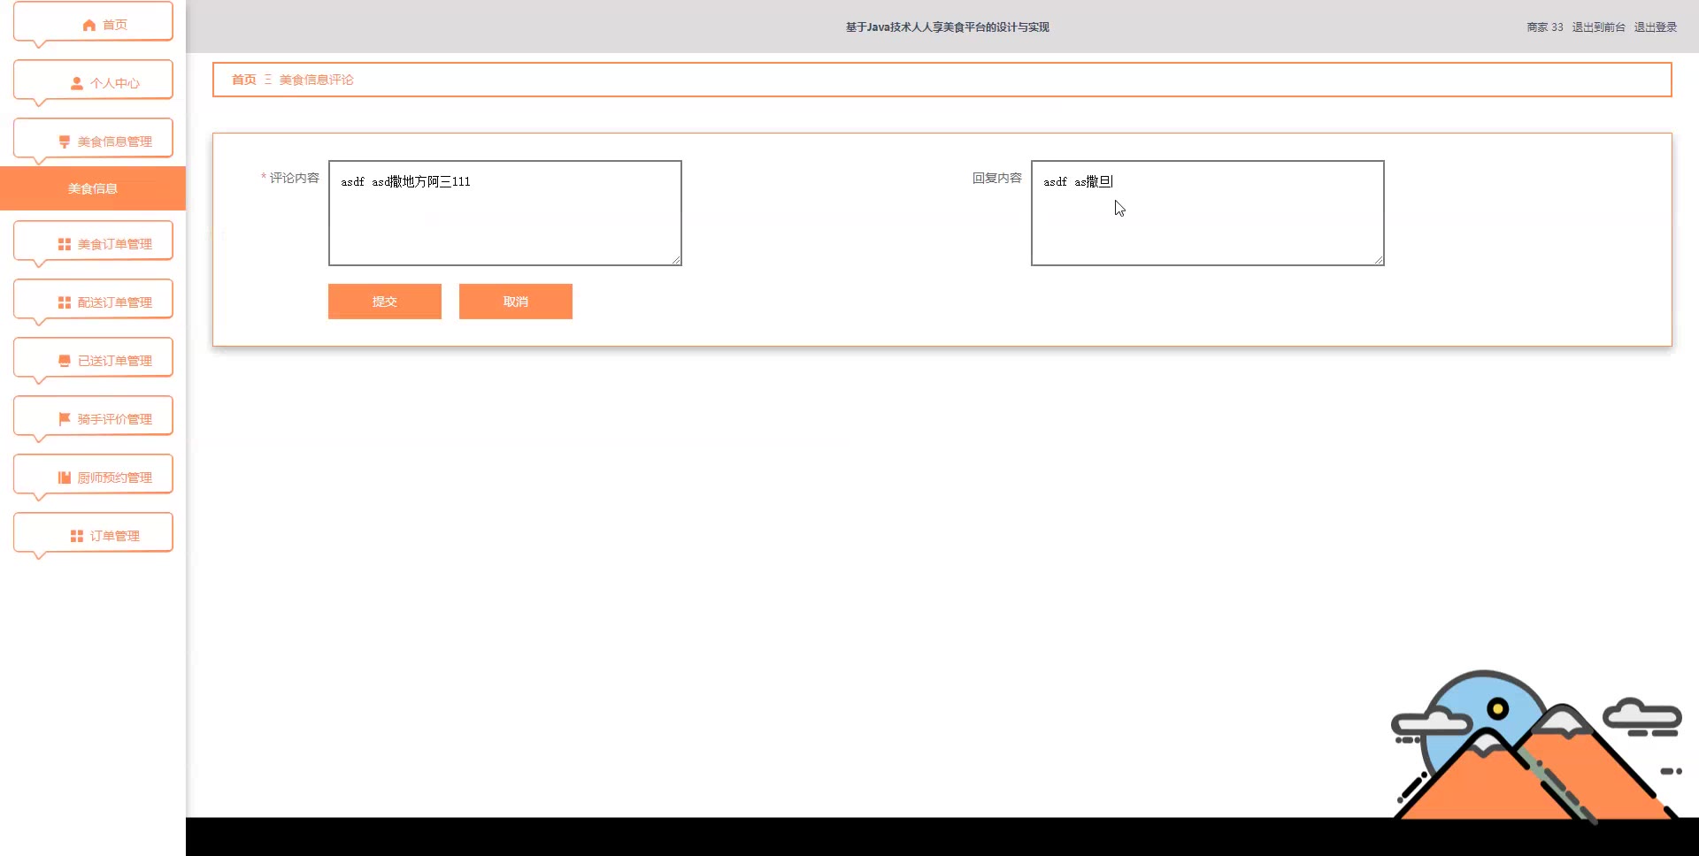Click the flag icon beside 骑手评价管理
The image size is (1699, 856).
tap(65, 419)
